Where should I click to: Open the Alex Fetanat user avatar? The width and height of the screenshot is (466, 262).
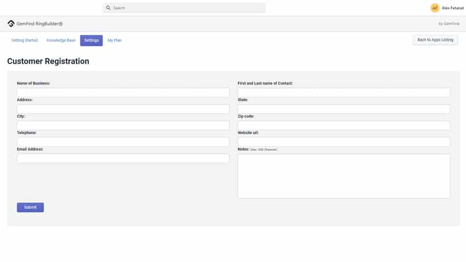tap(434, 8)
